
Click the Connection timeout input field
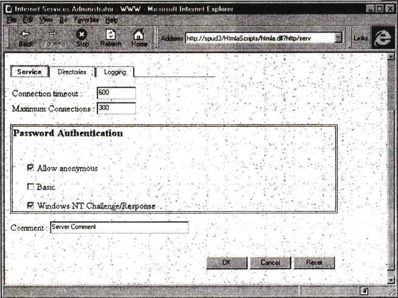(116, 93)
